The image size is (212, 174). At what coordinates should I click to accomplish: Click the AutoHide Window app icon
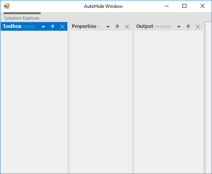point(7,6)
